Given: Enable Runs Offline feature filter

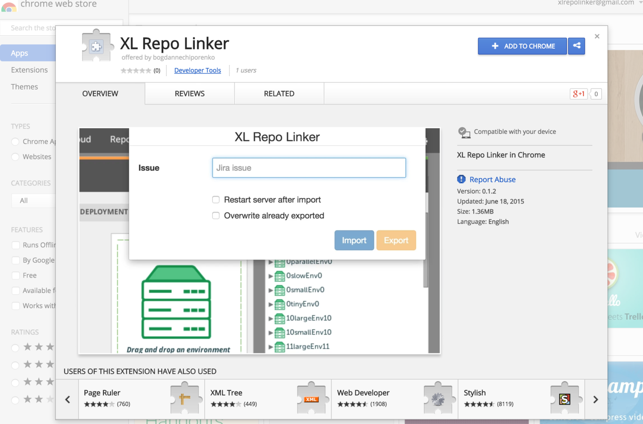Looking at the screenshot, I should pos(16,245).
